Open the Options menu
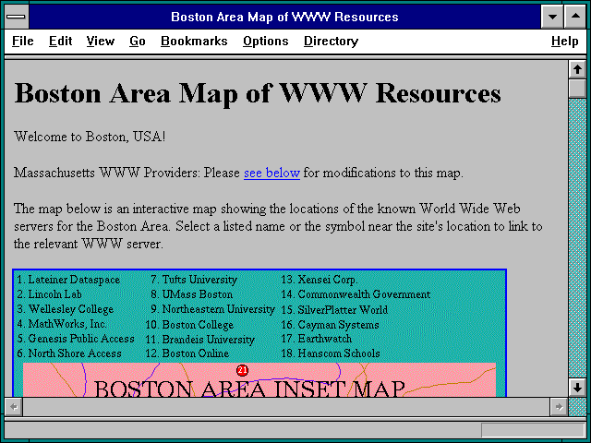This screenshot has height=443, width=591. tap(266, 41)
